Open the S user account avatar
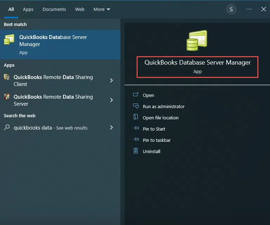 [x=231, y=9]
